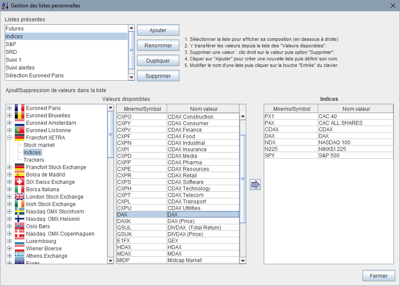This screenshot has width=400, height=286.
Task: Click the Listes présentes scroll up arrow
Action: (131, 28)
